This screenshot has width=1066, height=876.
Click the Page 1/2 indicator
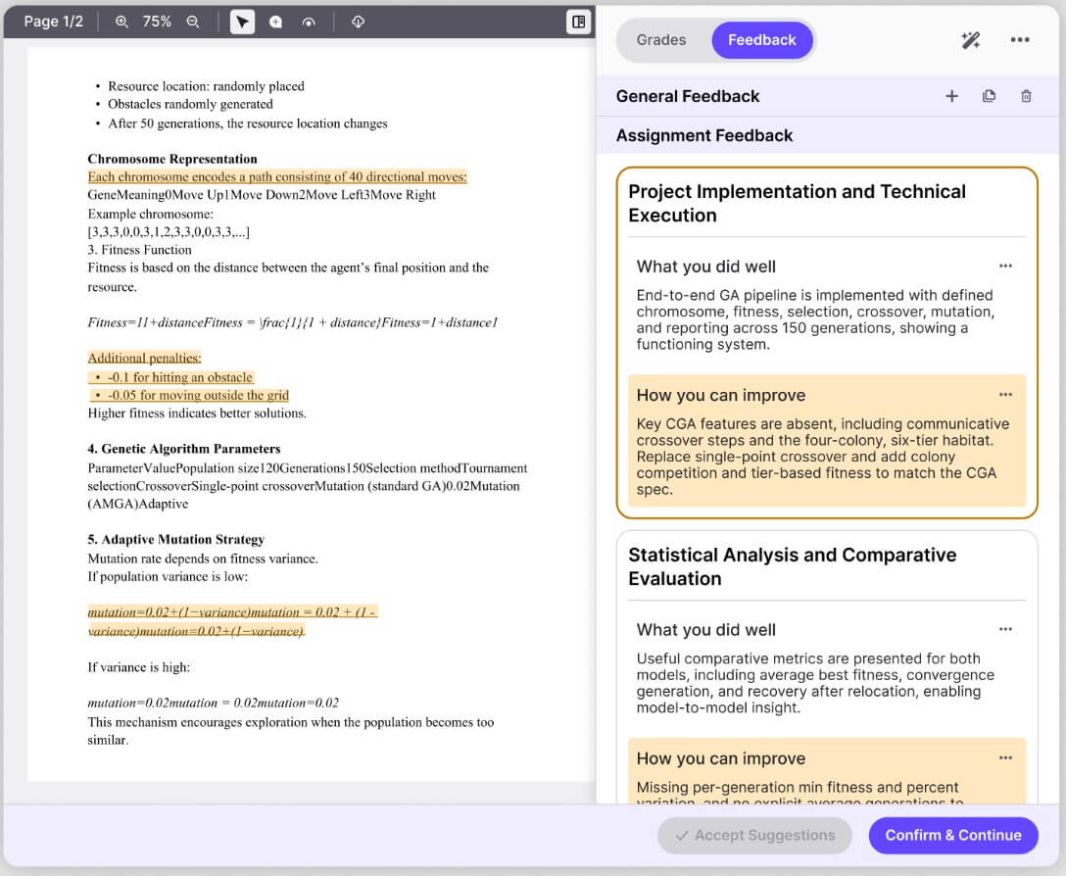pyautogui.click(x=54, y=22)
